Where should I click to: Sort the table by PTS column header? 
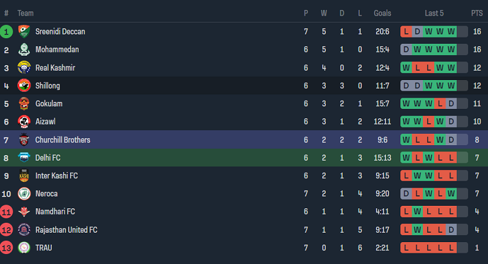[x=477, y=13]
